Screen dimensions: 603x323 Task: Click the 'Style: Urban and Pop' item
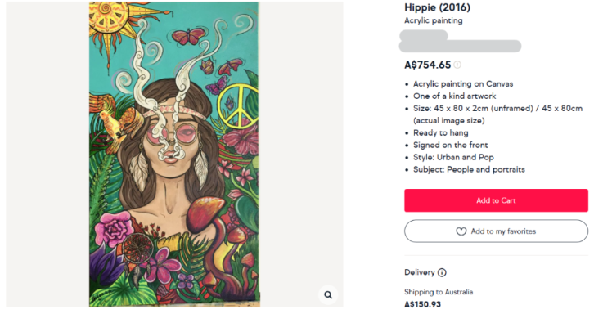(x=453, y=157)
